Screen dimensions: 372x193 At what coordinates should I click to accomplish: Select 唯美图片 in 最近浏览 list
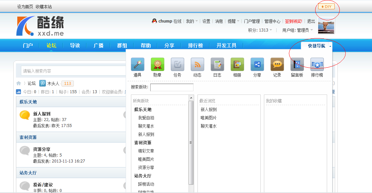tap(208, 118)
